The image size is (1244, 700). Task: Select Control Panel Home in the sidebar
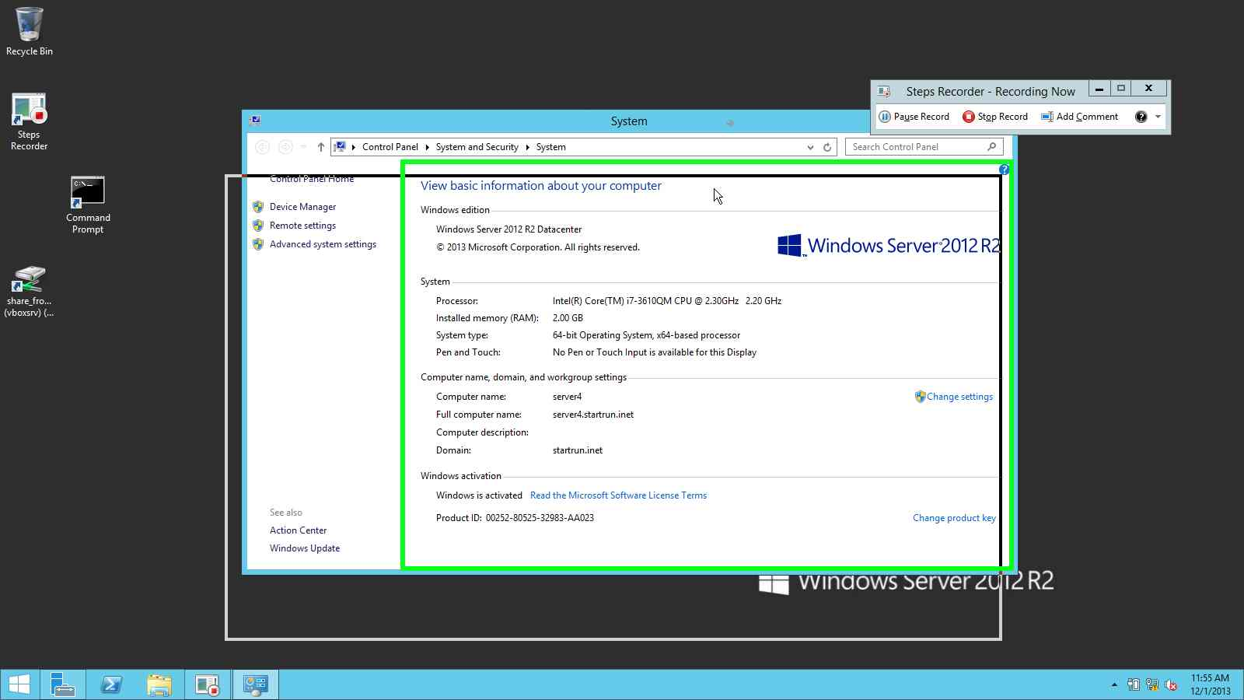[311, 179]
